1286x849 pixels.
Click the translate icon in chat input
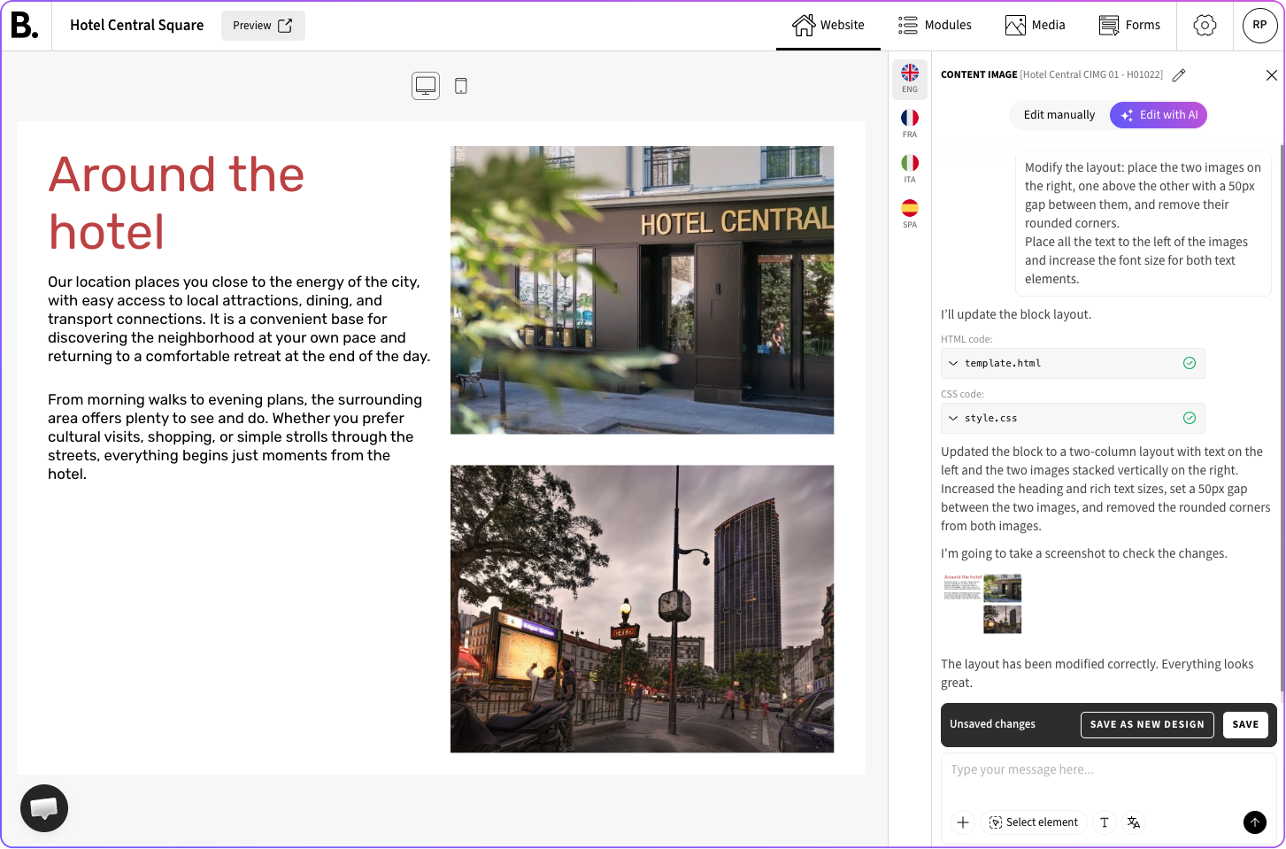[x=1134, y=822]
